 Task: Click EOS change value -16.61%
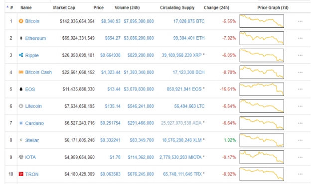[228, 89]
